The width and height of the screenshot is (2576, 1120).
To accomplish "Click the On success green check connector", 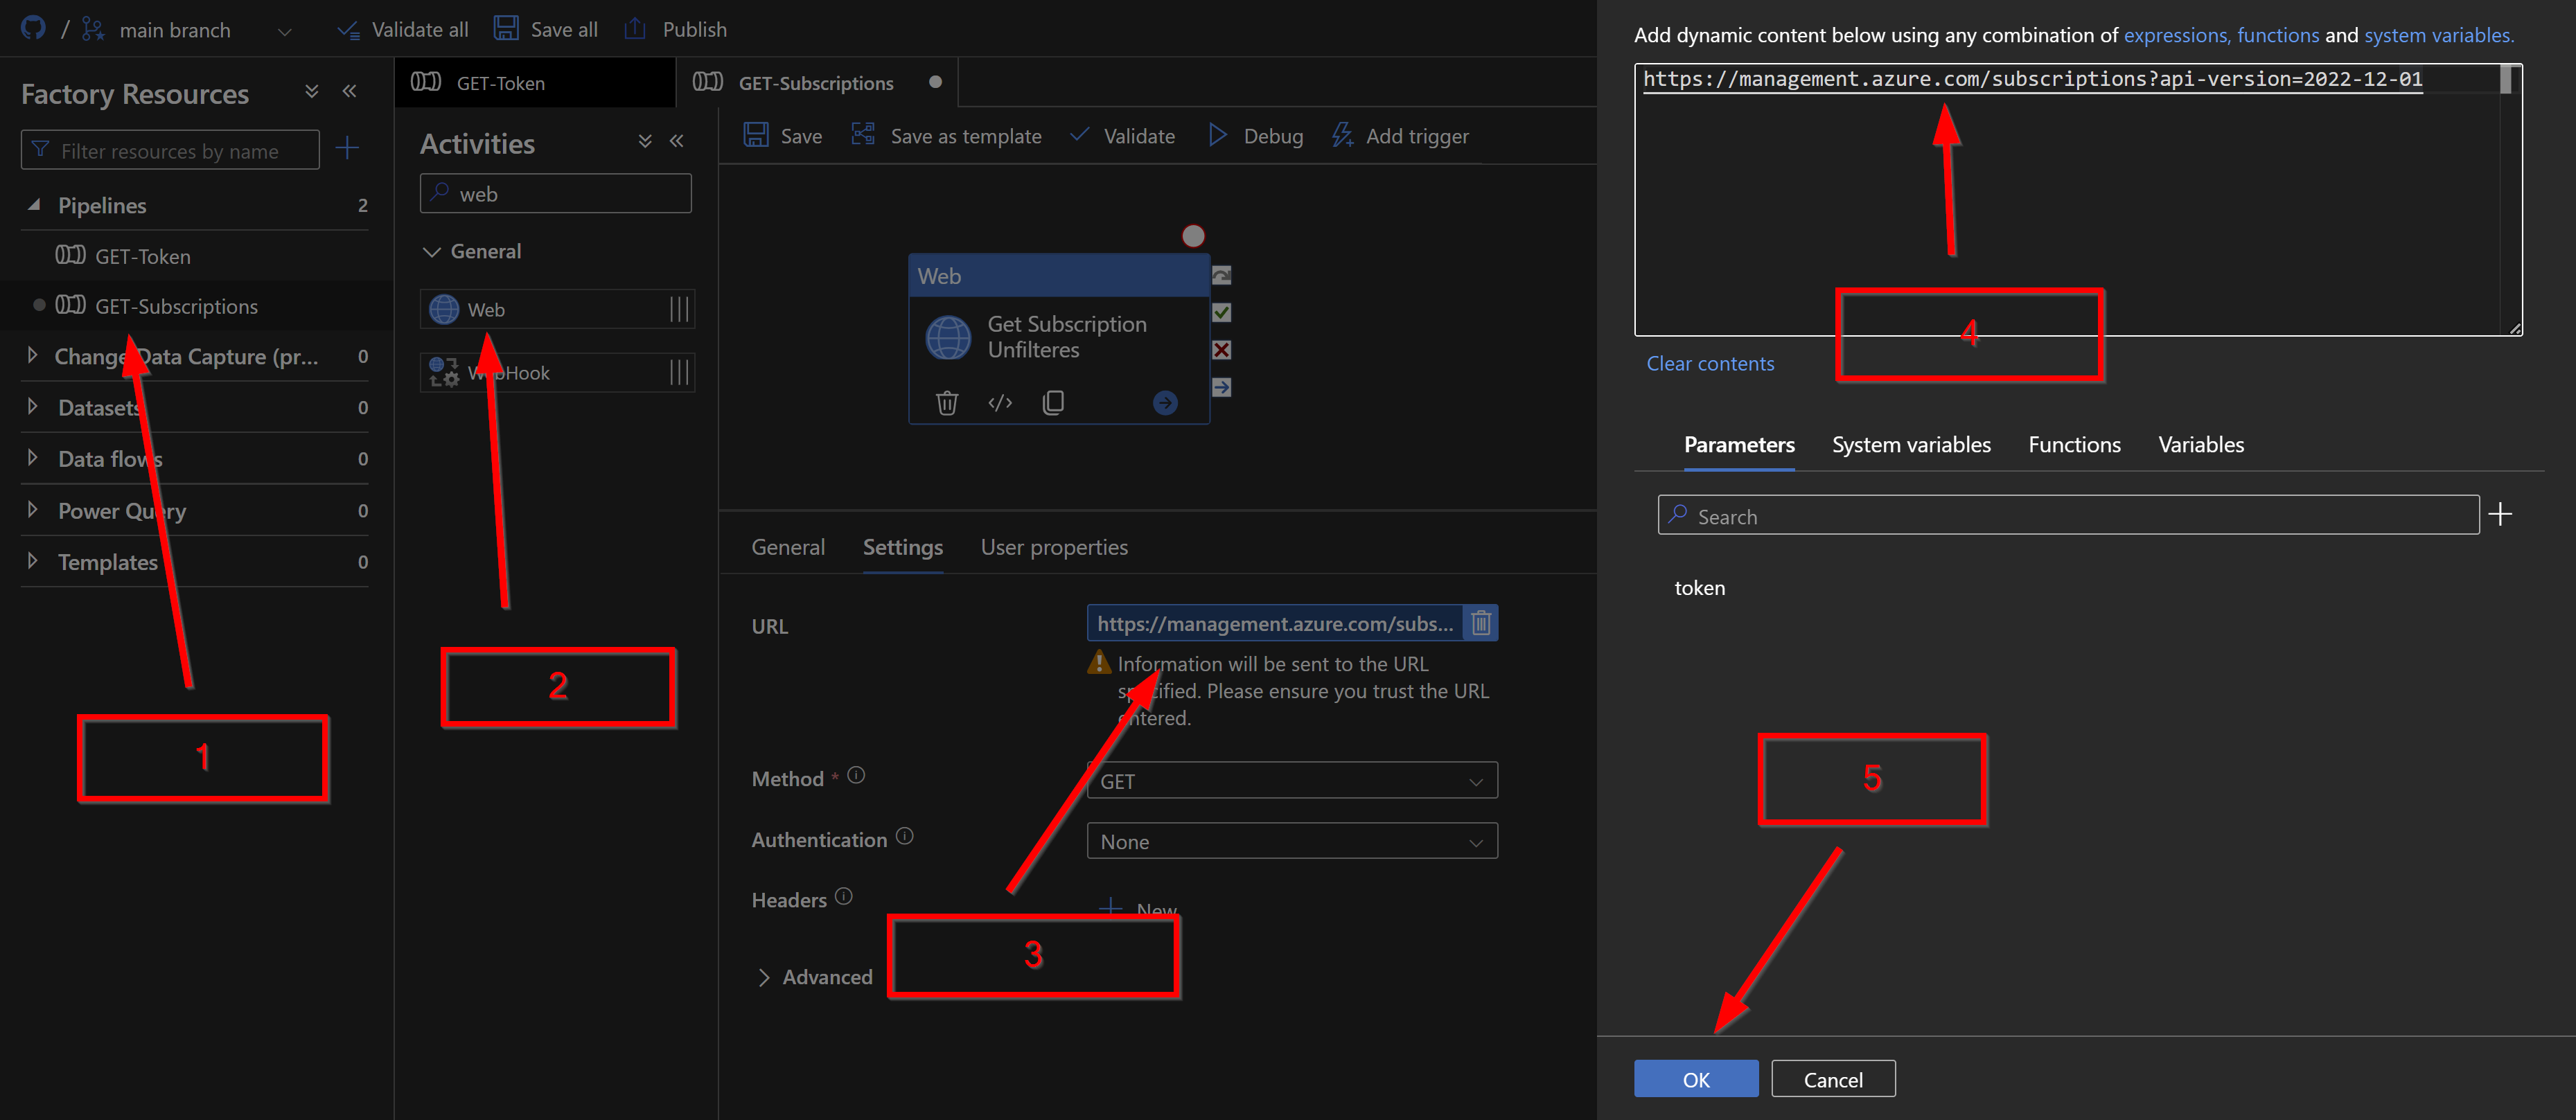I will (x=1221, y=312).
